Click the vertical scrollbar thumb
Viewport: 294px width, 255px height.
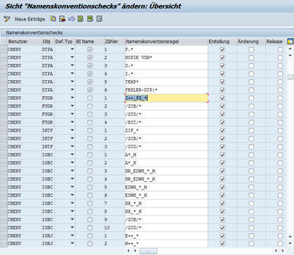point(290,77)
